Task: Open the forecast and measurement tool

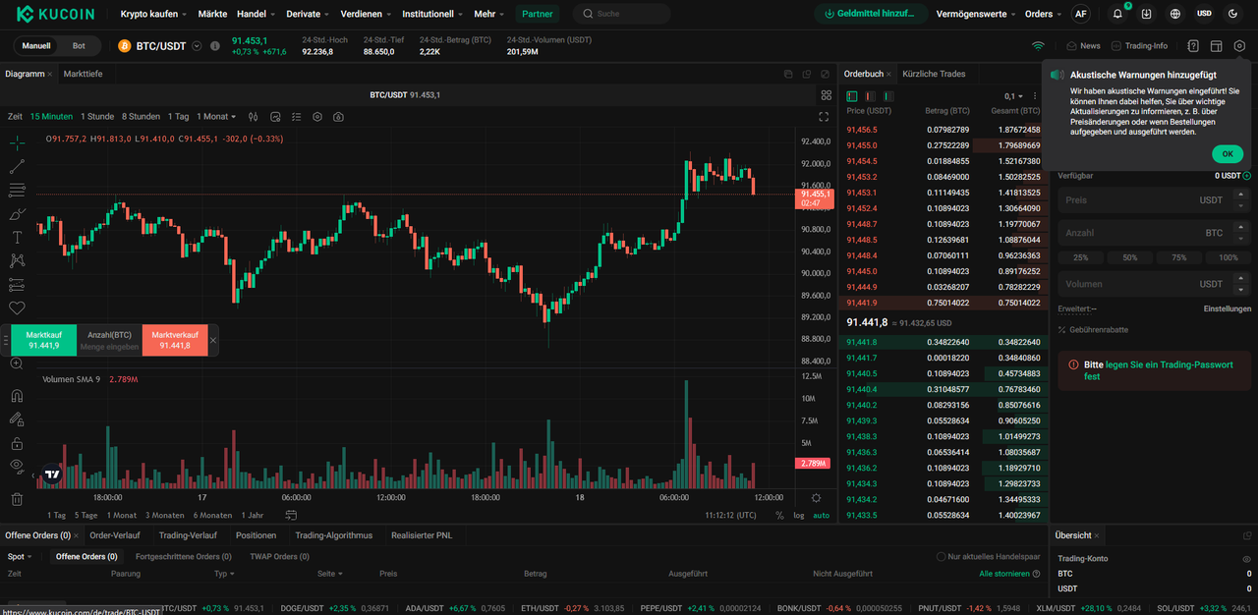Action: tap(17, 285)
